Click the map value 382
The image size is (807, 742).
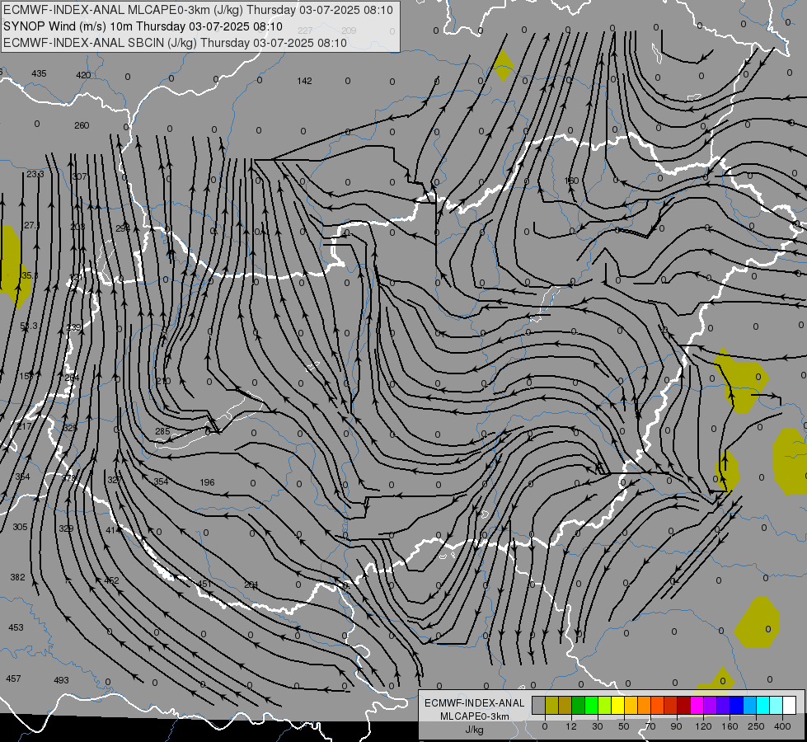[x=17, y=577]
